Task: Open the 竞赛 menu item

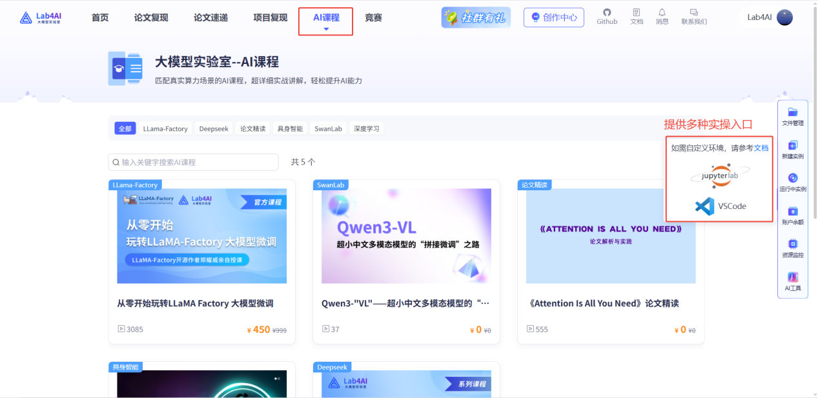Action: 373,17
